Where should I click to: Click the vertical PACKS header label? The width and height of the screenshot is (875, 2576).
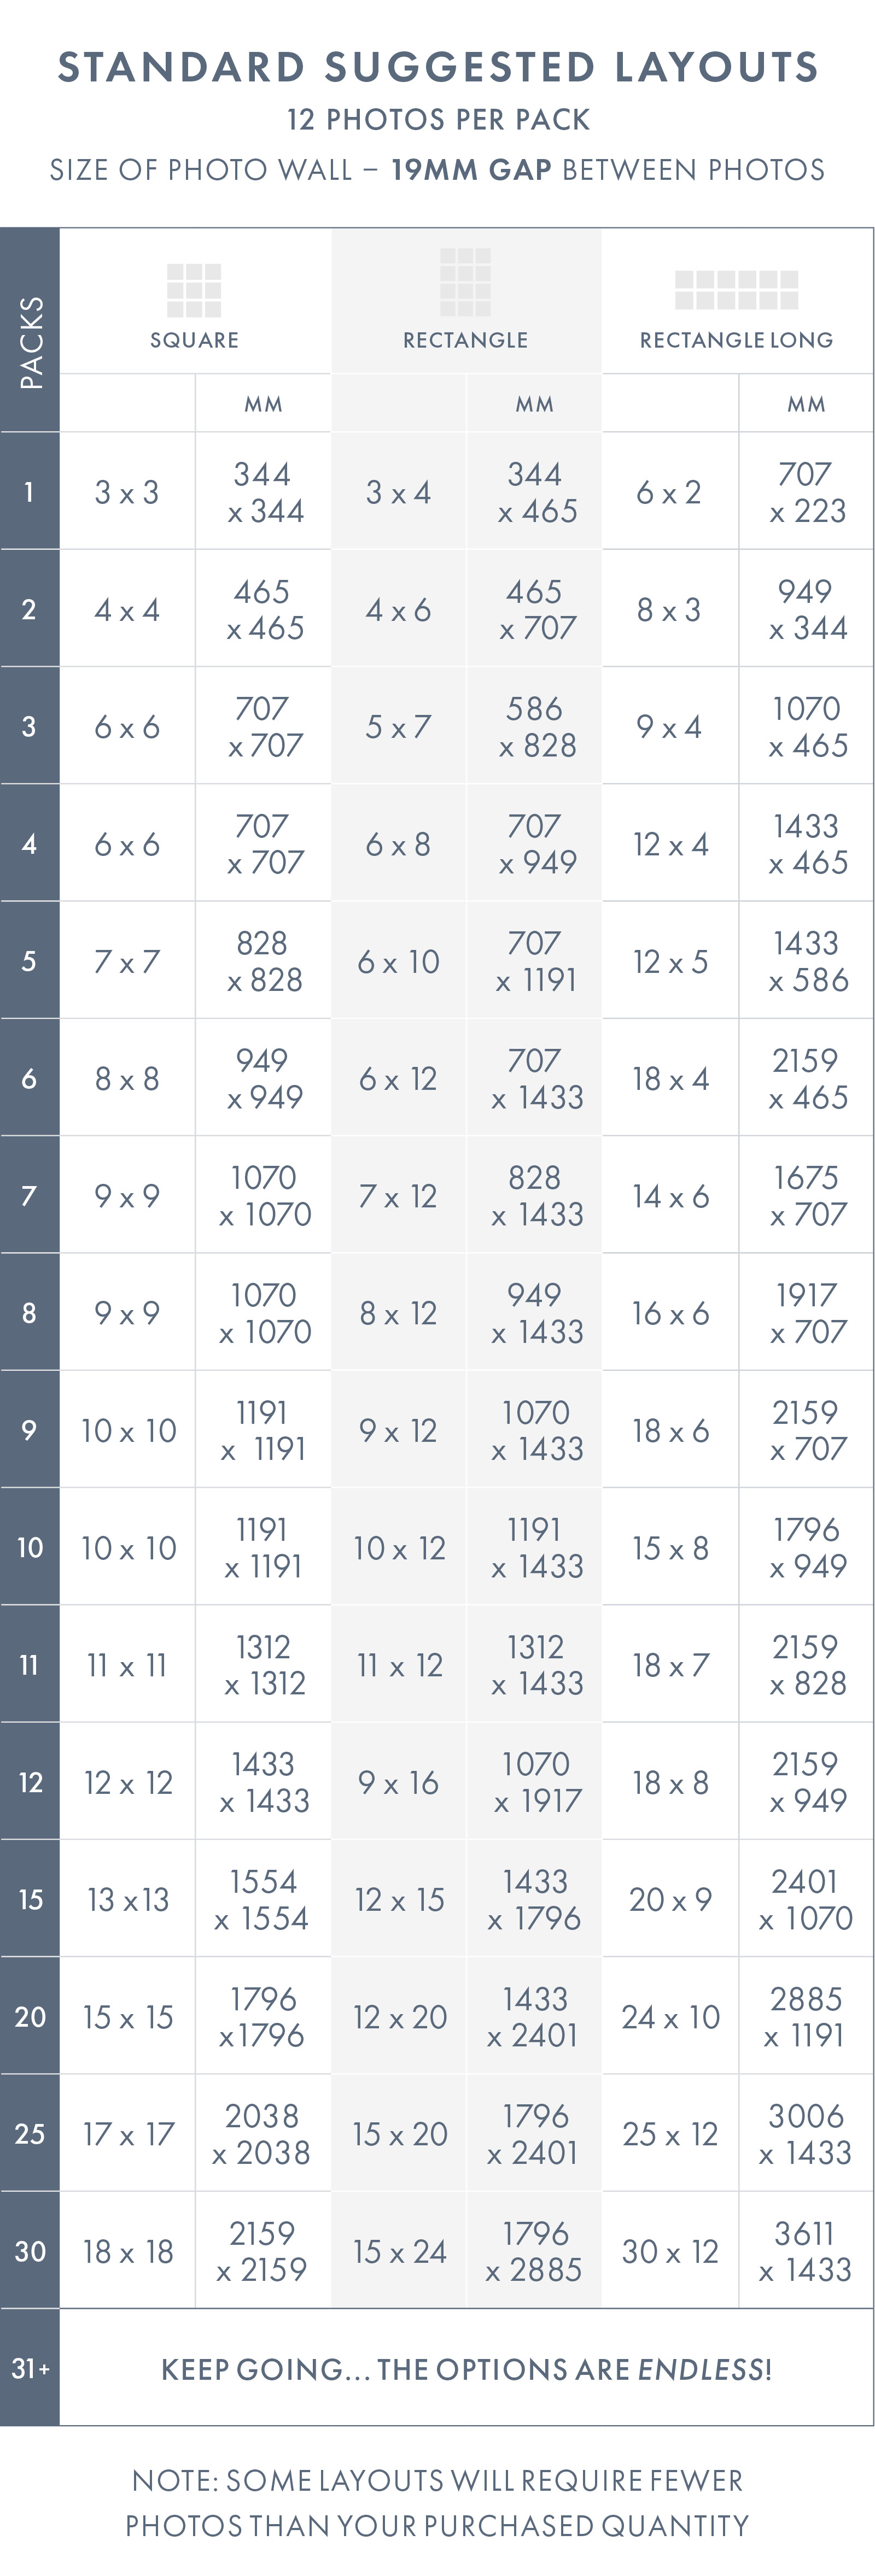(30, 341)
